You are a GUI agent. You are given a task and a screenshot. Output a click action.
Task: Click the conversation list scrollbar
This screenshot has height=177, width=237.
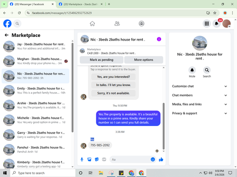[x=73, y=87]
